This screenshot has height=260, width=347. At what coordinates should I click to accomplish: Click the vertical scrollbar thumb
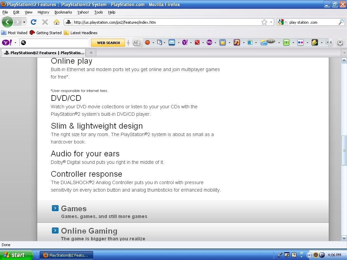point(344,150)
